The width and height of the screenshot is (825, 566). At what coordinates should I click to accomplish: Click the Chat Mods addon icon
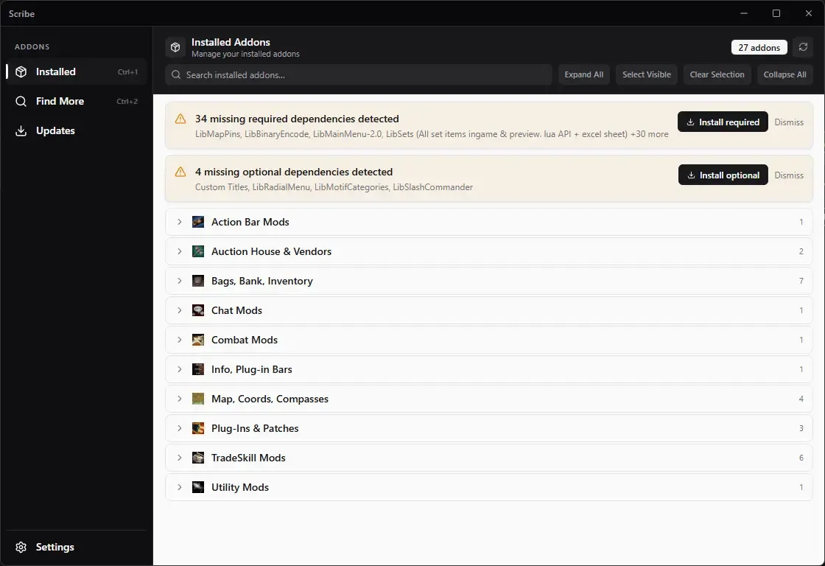197,310
